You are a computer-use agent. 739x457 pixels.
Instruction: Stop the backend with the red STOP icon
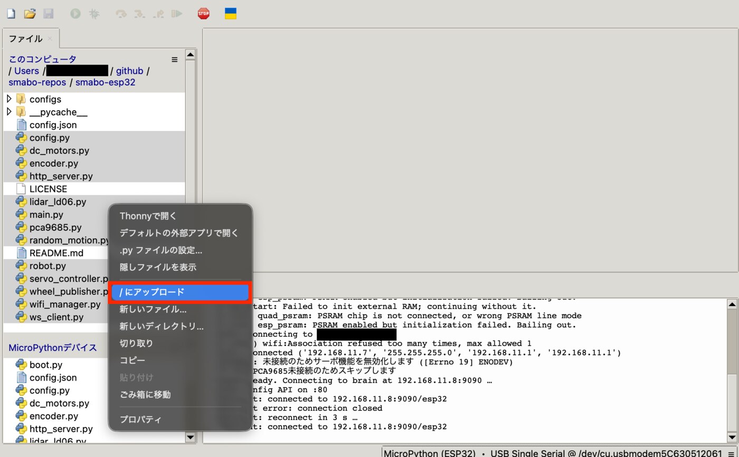point(204,14)
